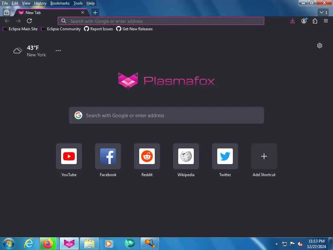This screenshot has width=333, height=250.
Task: Click the address bar search field
Action: pos(161,21)
